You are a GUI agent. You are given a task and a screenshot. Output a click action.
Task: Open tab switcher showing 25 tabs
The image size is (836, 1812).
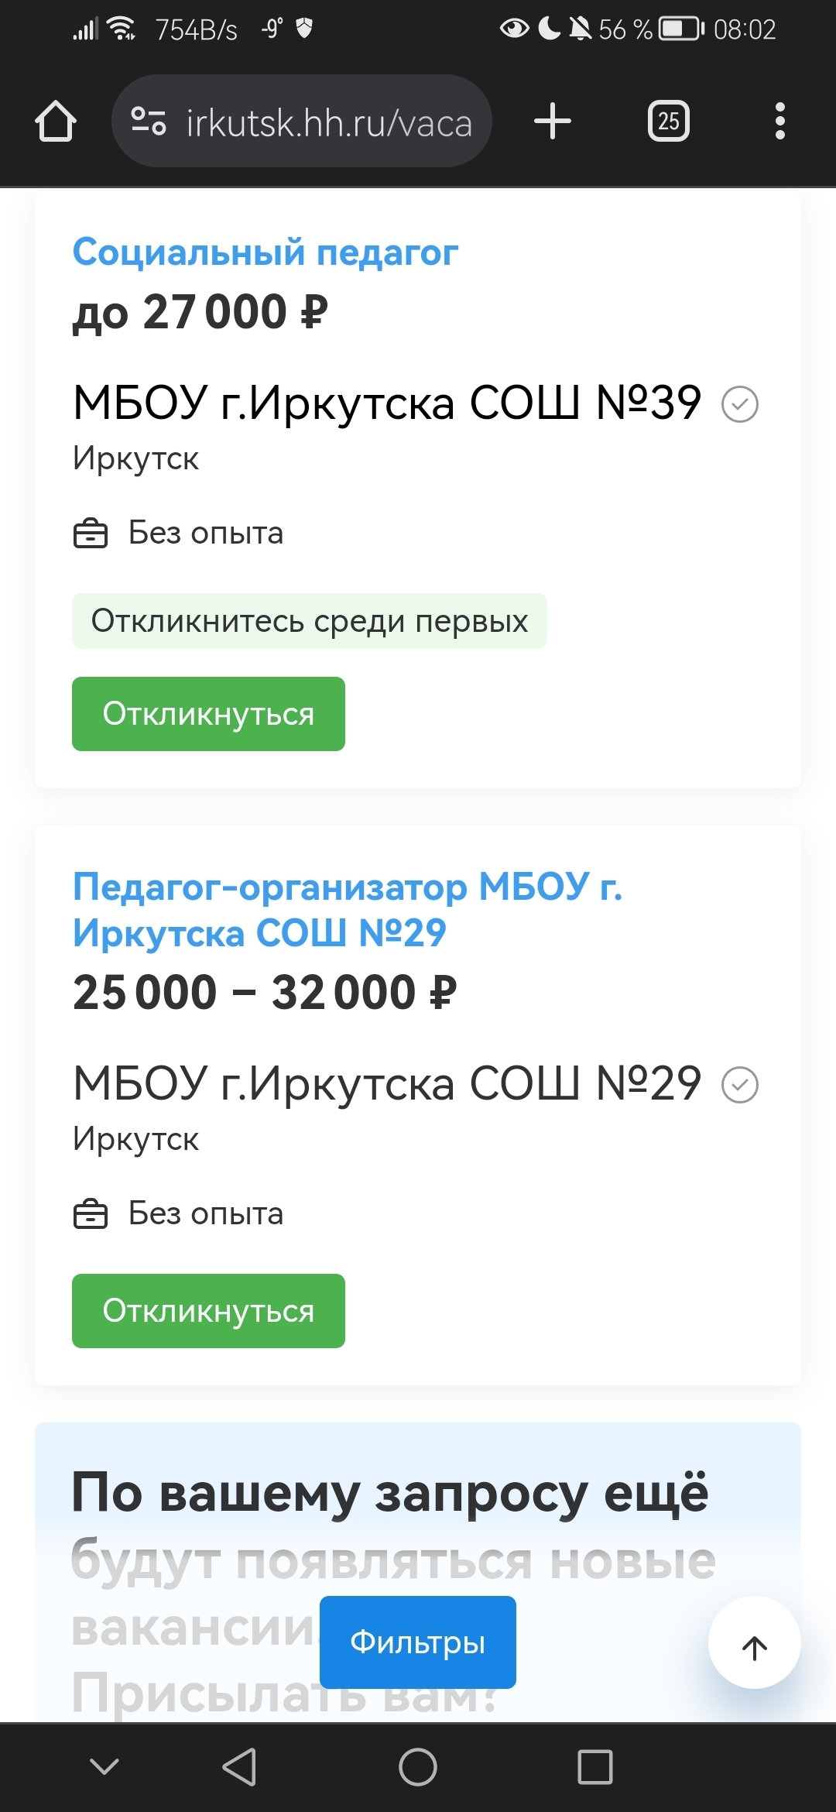coord(669,122)
